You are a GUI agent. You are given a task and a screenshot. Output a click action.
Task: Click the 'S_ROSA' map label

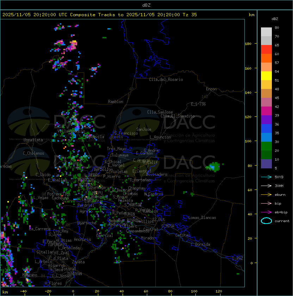pos(168,226)
